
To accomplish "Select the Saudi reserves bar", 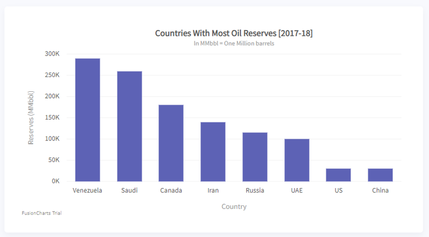I will click(x=129, y=126).
